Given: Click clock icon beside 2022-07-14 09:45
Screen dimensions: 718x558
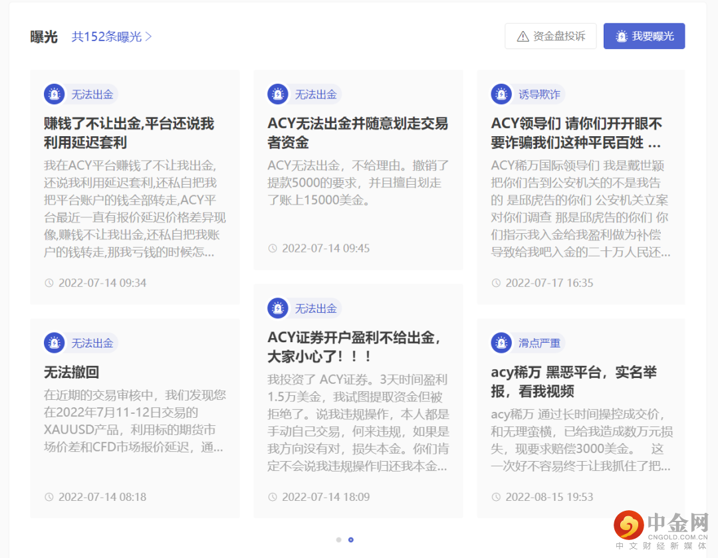Looking at the screenshot, I should point(273,248).
